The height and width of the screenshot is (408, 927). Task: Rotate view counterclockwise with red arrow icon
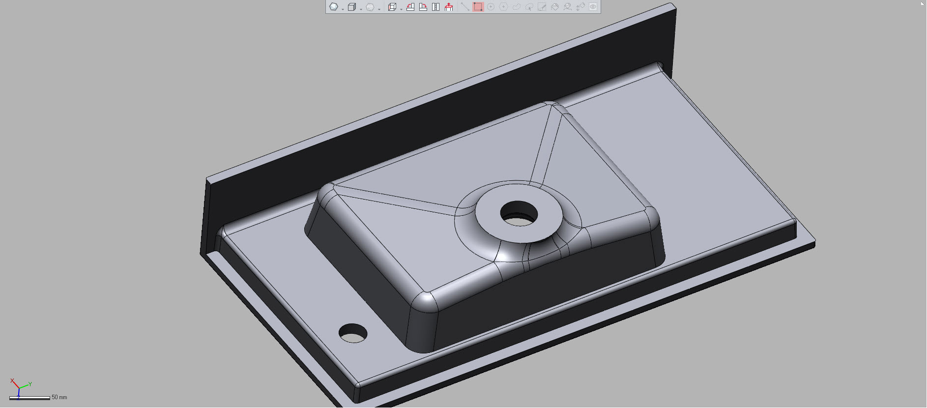point(410,7)
